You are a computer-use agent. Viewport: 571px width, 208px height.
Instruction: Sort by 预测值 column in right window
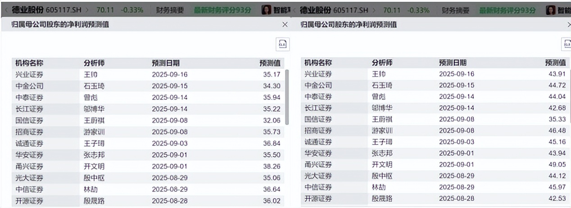click(555, 63)
